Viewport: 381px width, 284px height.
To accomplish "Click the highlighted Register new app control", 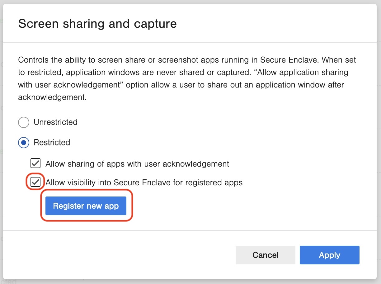I will pyautogui.click(x=86, y=206).
